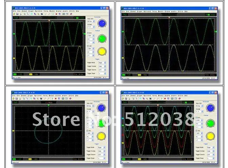
Task: Open the Help menu in top-left window
Action: click(78, 11)
